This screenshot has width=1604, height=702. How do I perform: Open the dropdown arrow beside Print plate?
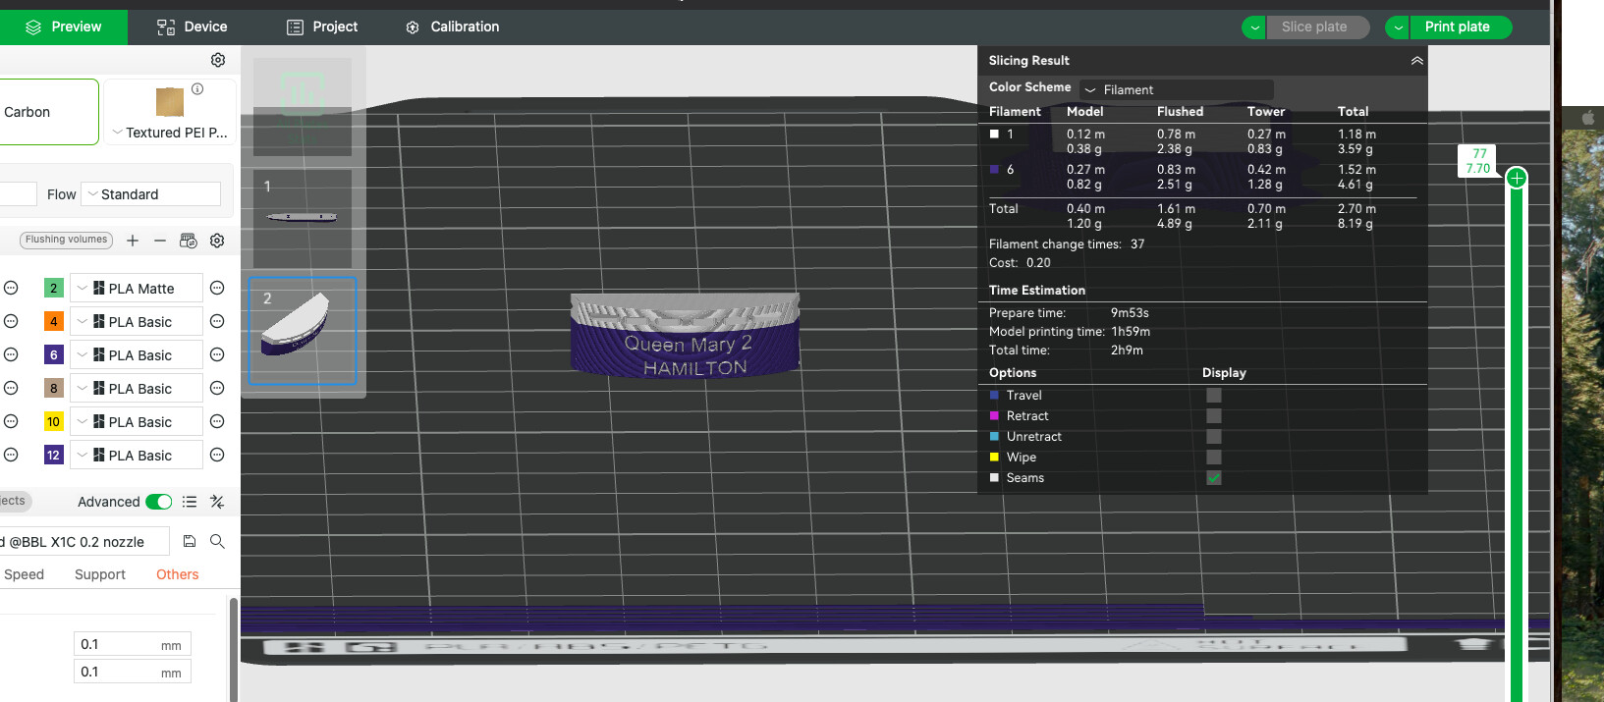1398,27
